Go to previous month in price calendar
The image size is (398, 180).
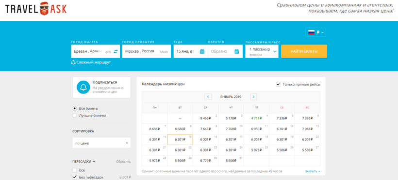point(208,97)
